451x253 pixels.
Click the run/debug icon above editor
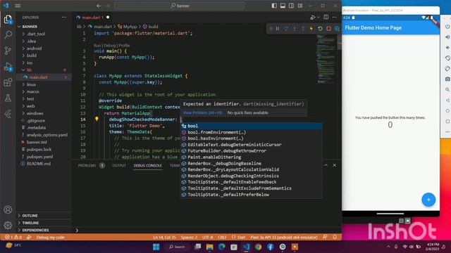[313, 18]
